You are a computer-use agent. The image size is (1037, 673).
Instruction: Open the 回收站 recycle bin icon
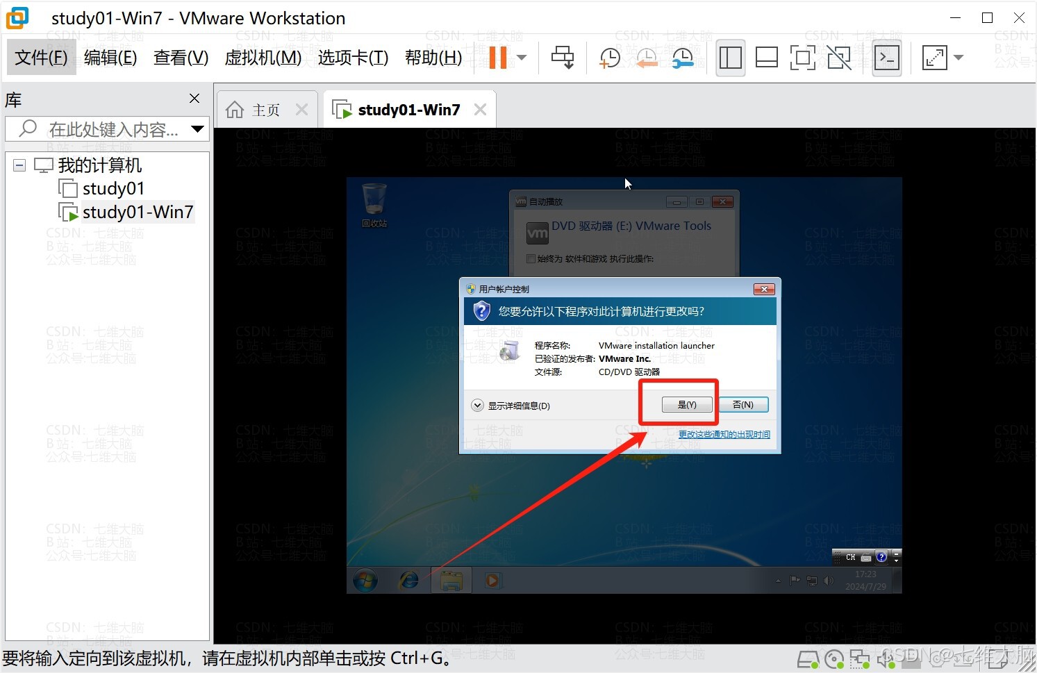click(374, 206)
